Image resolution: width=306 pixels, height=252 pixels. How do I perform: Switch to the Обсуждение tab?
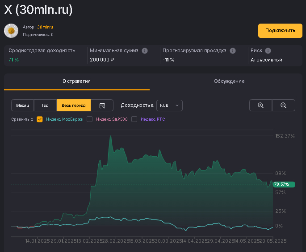(229, 81)
